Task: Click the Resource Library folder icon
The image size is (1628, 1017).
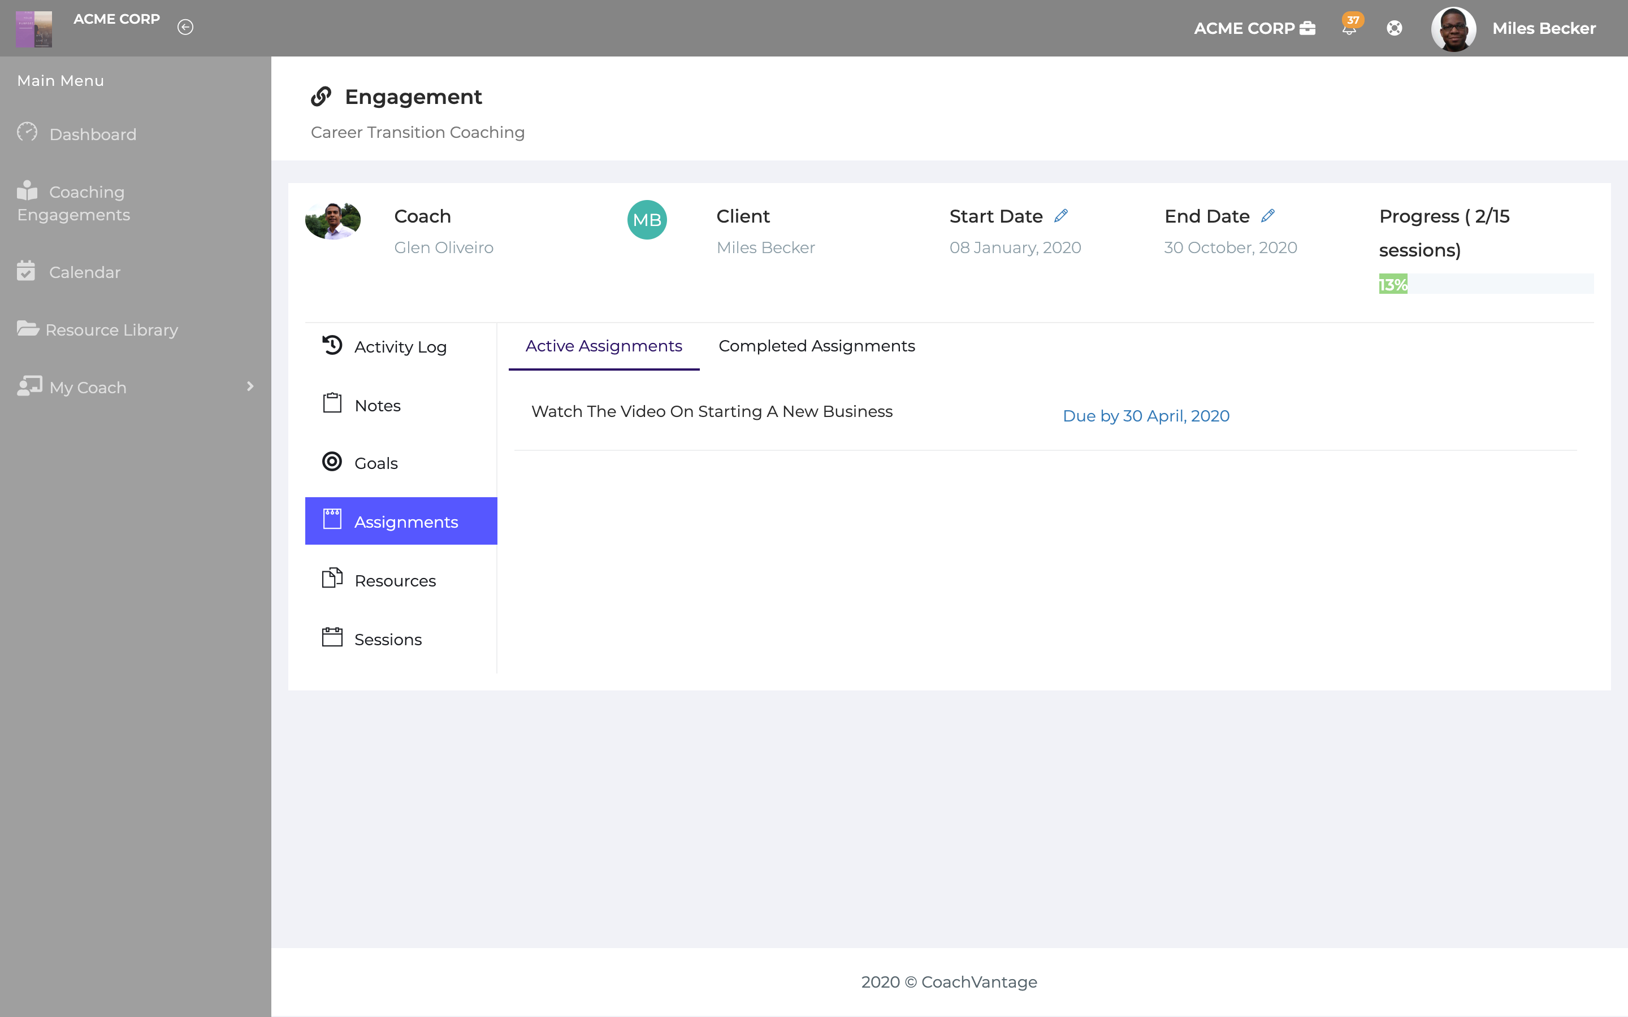Action: pyautogui.click(x=28, y=328)
